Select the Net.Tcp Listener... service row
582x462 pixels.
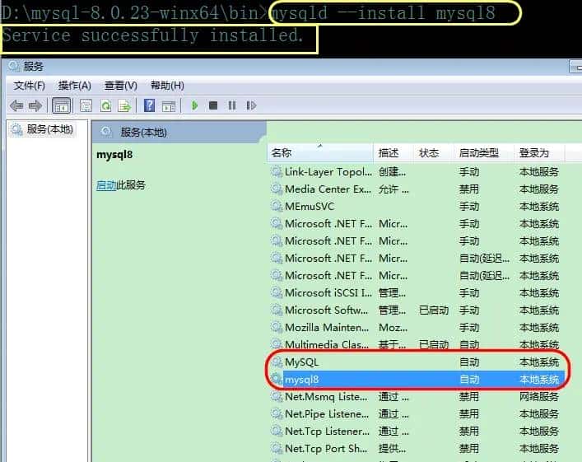(x=416, y=432)
